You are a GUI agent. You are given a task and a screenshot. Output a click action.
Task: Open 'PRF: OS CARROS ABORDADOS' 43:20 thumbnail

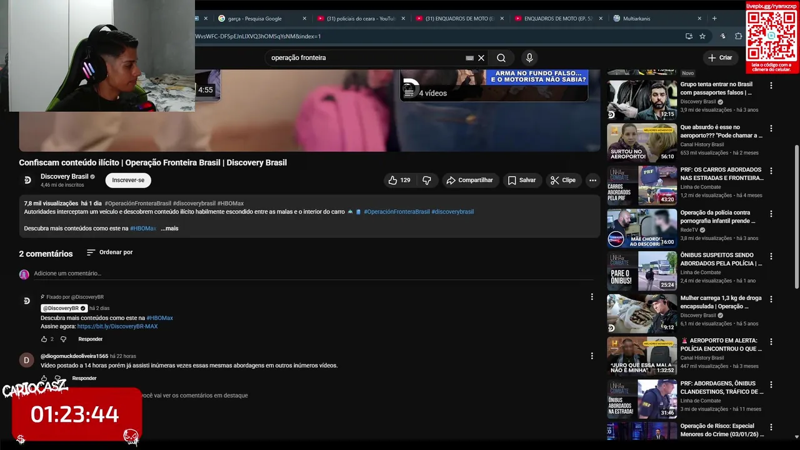click(642, 185)
